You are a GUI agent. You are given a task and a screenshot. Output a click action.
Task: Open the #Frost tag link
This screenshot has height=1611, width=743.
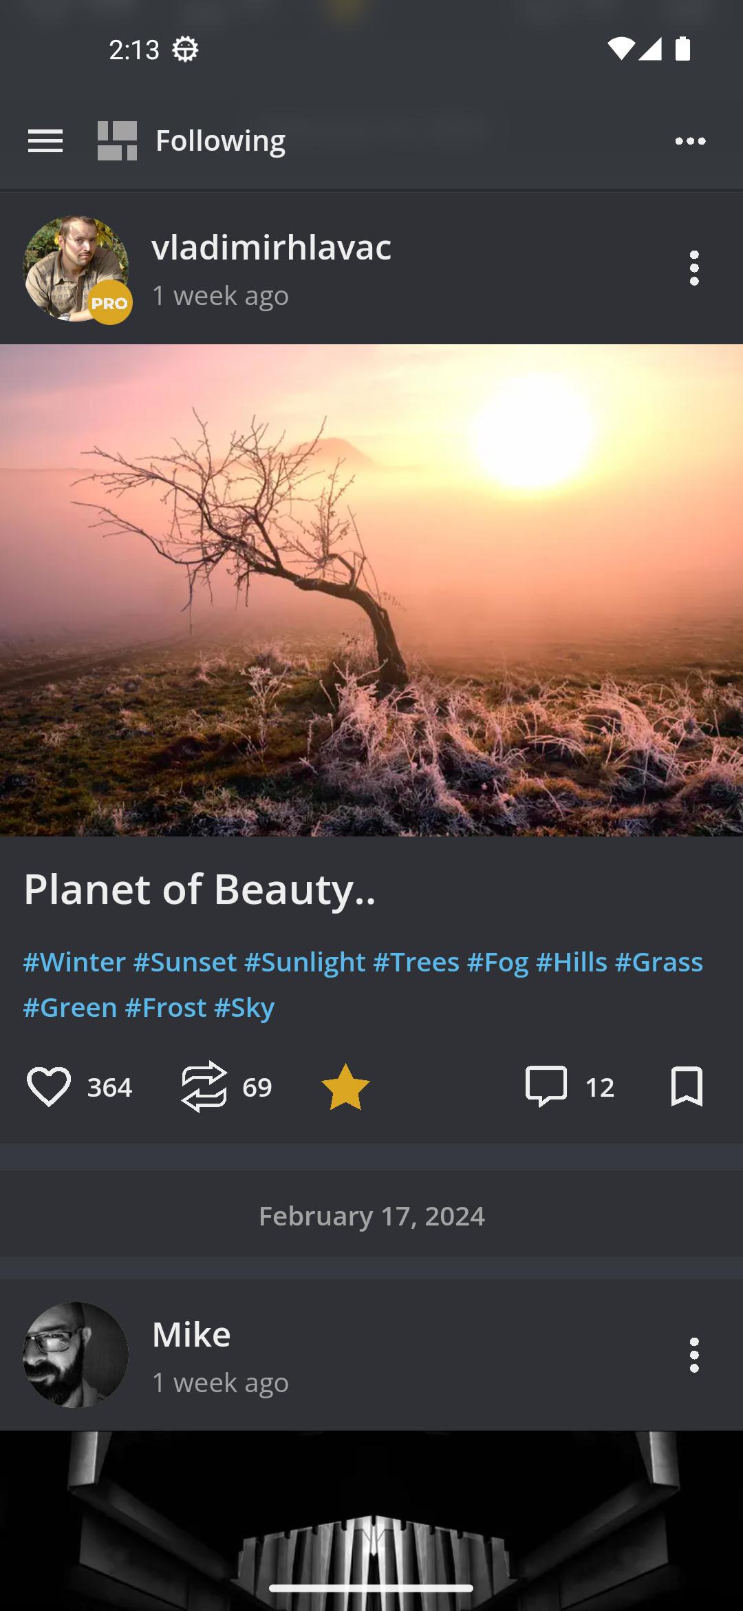coord(166,1007)
